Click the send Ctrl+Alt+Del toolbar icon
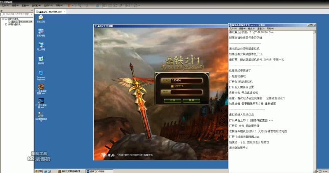Screen dimensions: 329x173 (79, 5)
